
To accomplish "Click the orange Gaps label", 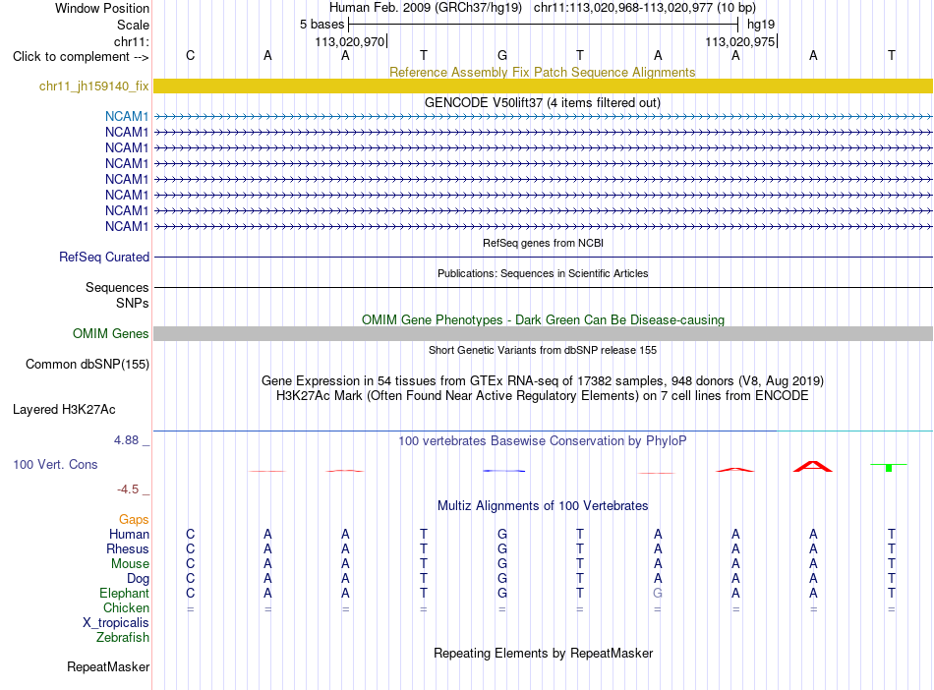I will pyautogui.click(x=134, y=519).
